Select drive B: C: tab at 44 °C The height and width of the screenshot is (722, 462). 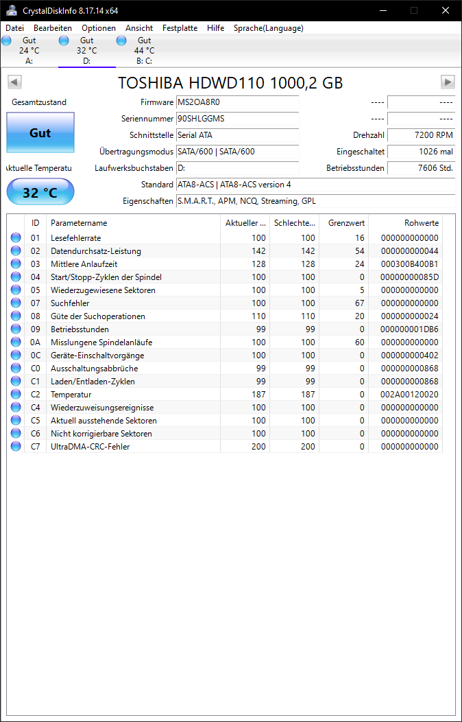point(144,51)
